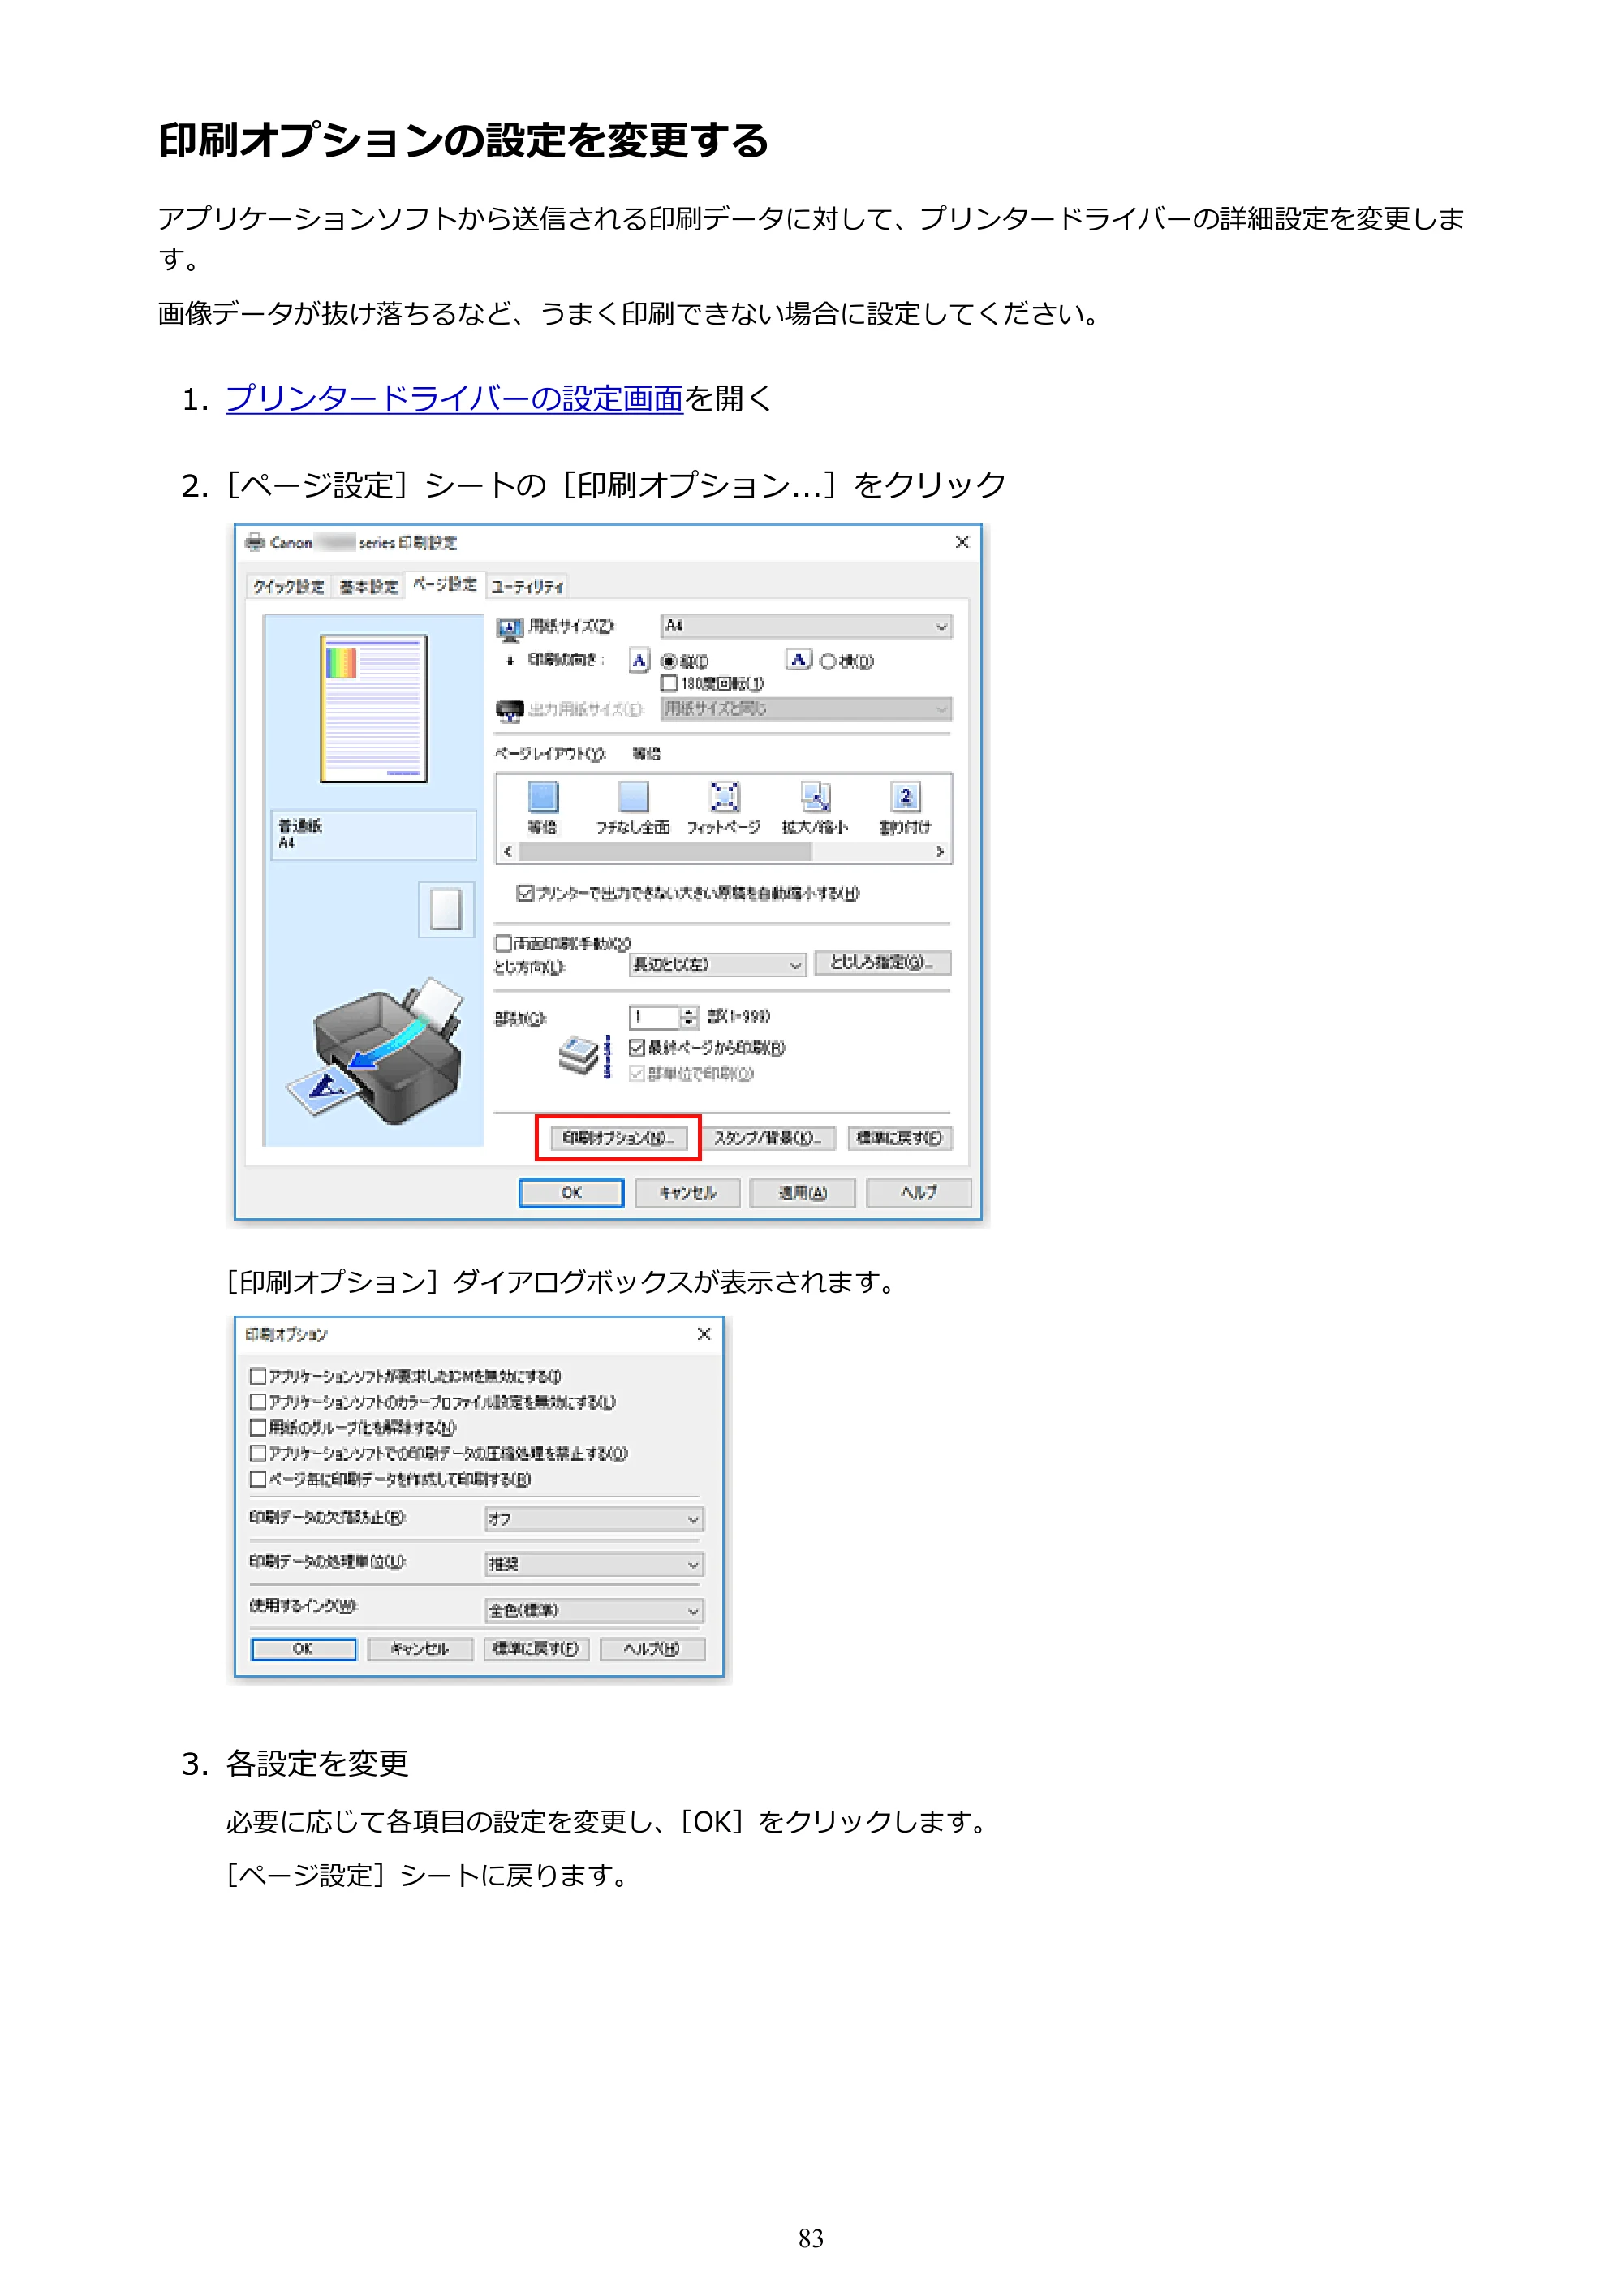Click the 部数 copies input field
This screenshot has width=1623, height=2296.
(655, 1017)
